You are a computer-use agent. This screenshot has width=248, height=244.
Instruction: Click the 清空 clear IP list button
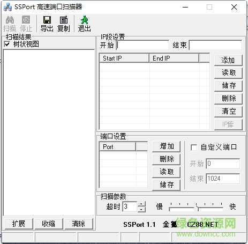228,112
